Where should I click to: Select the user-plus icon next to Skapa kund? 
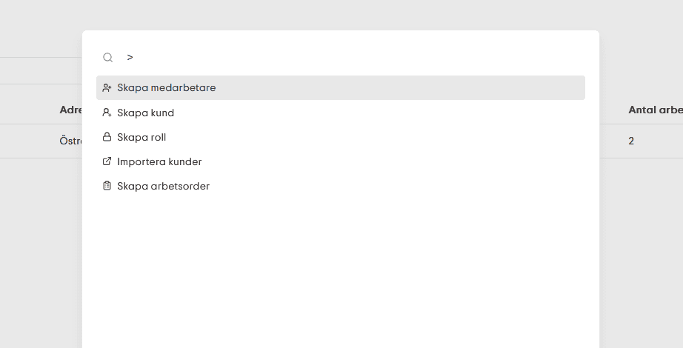point(107,113)
